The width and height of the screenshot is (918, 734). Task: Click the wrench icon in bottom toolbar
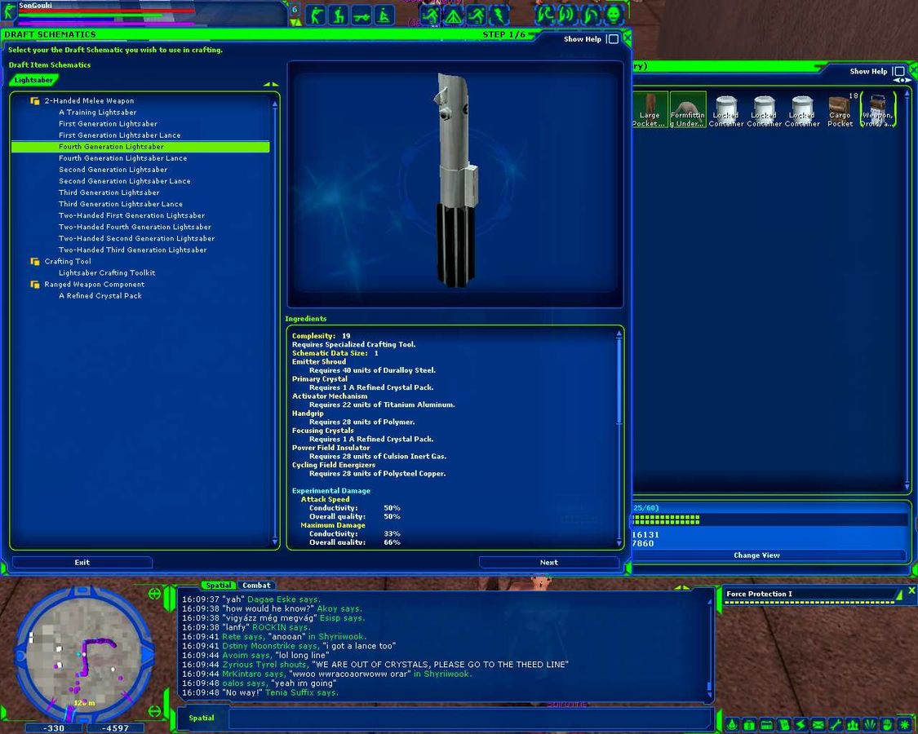click(x=836, y=724)
